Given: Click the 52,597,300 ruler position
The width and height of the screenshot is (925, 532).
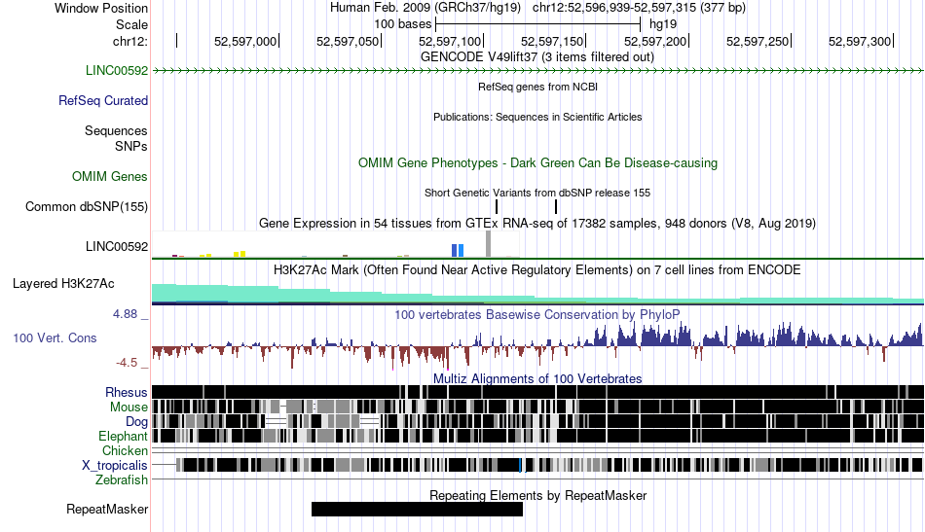Looking at the screenshot, I should click(x=860, y=41).
